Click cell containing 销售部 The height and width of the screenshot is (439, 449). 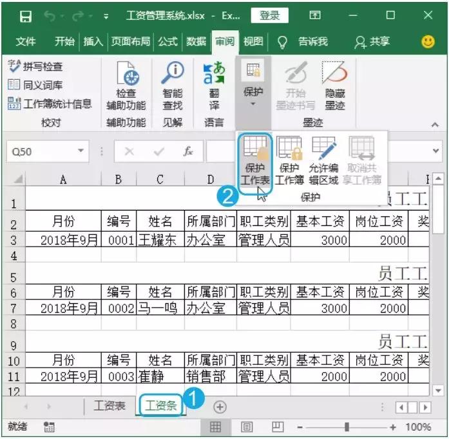(x=211, y=377)
